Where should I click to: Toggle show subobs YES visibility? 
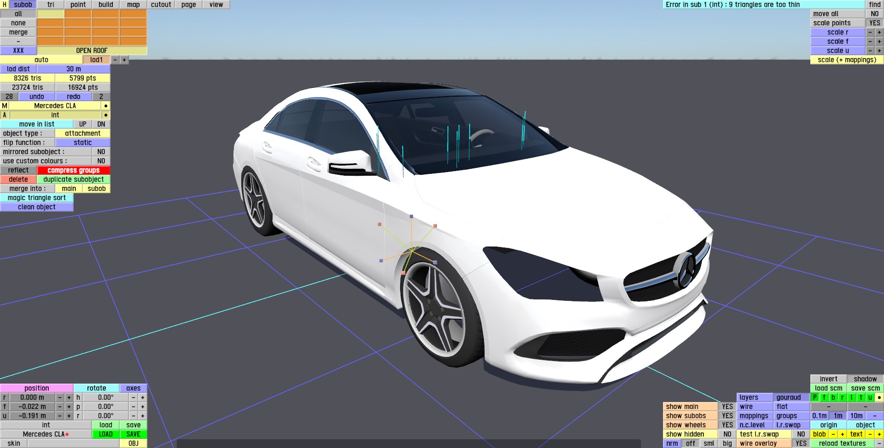click(727, 416)
